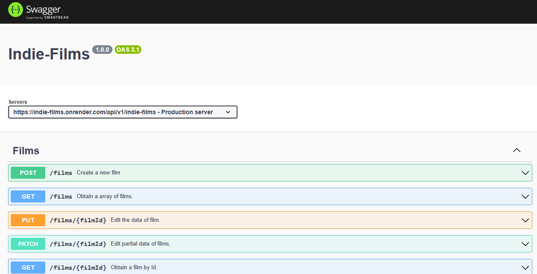Expand GET film by Id chevron arrow
This screenshot has width=537, height=274.
pos(525,268)
